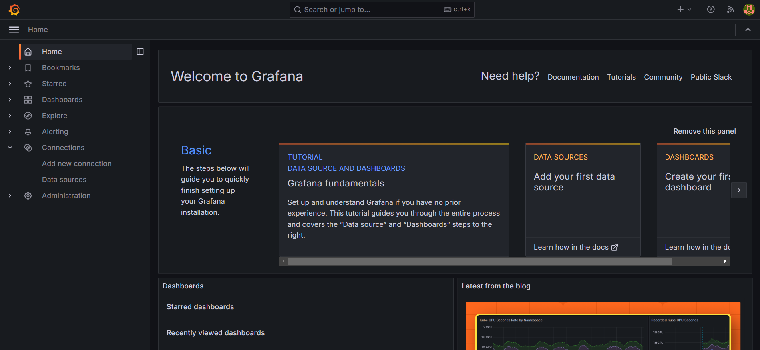Open Bookmarks menu item
The width and height of the screenshot is (760, 350).
point(61,68)
